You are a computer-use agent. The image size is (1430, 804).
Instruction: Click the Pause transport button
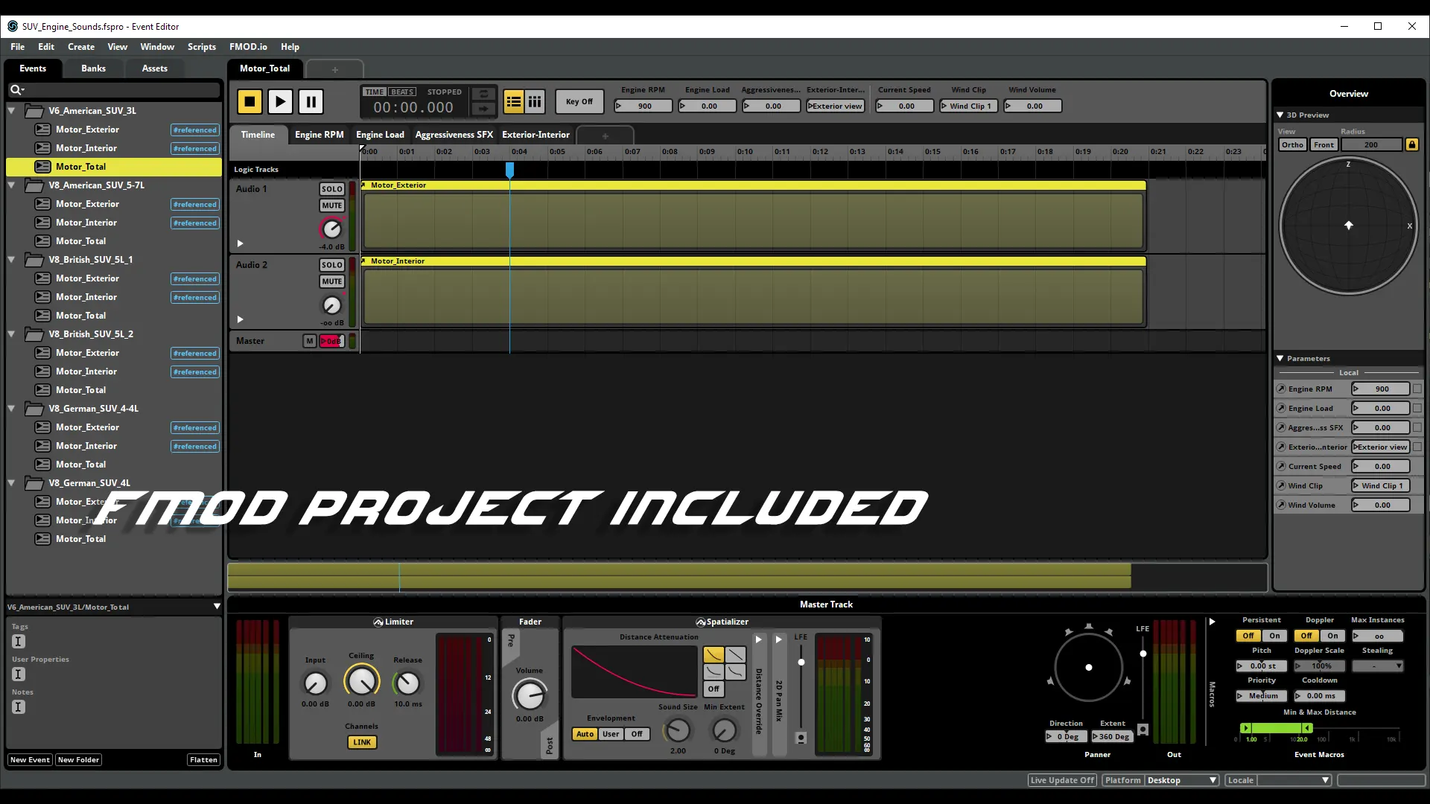[311, 101]
